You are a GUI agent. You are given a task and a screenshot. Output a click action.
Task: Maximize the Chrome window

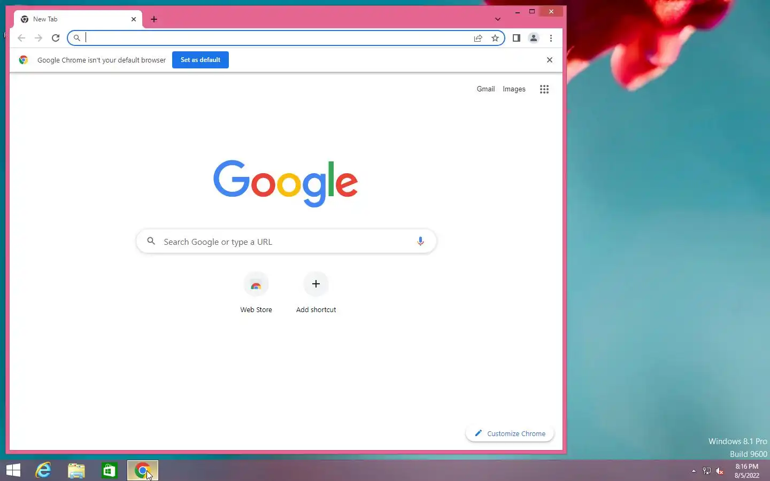(532, 11)
